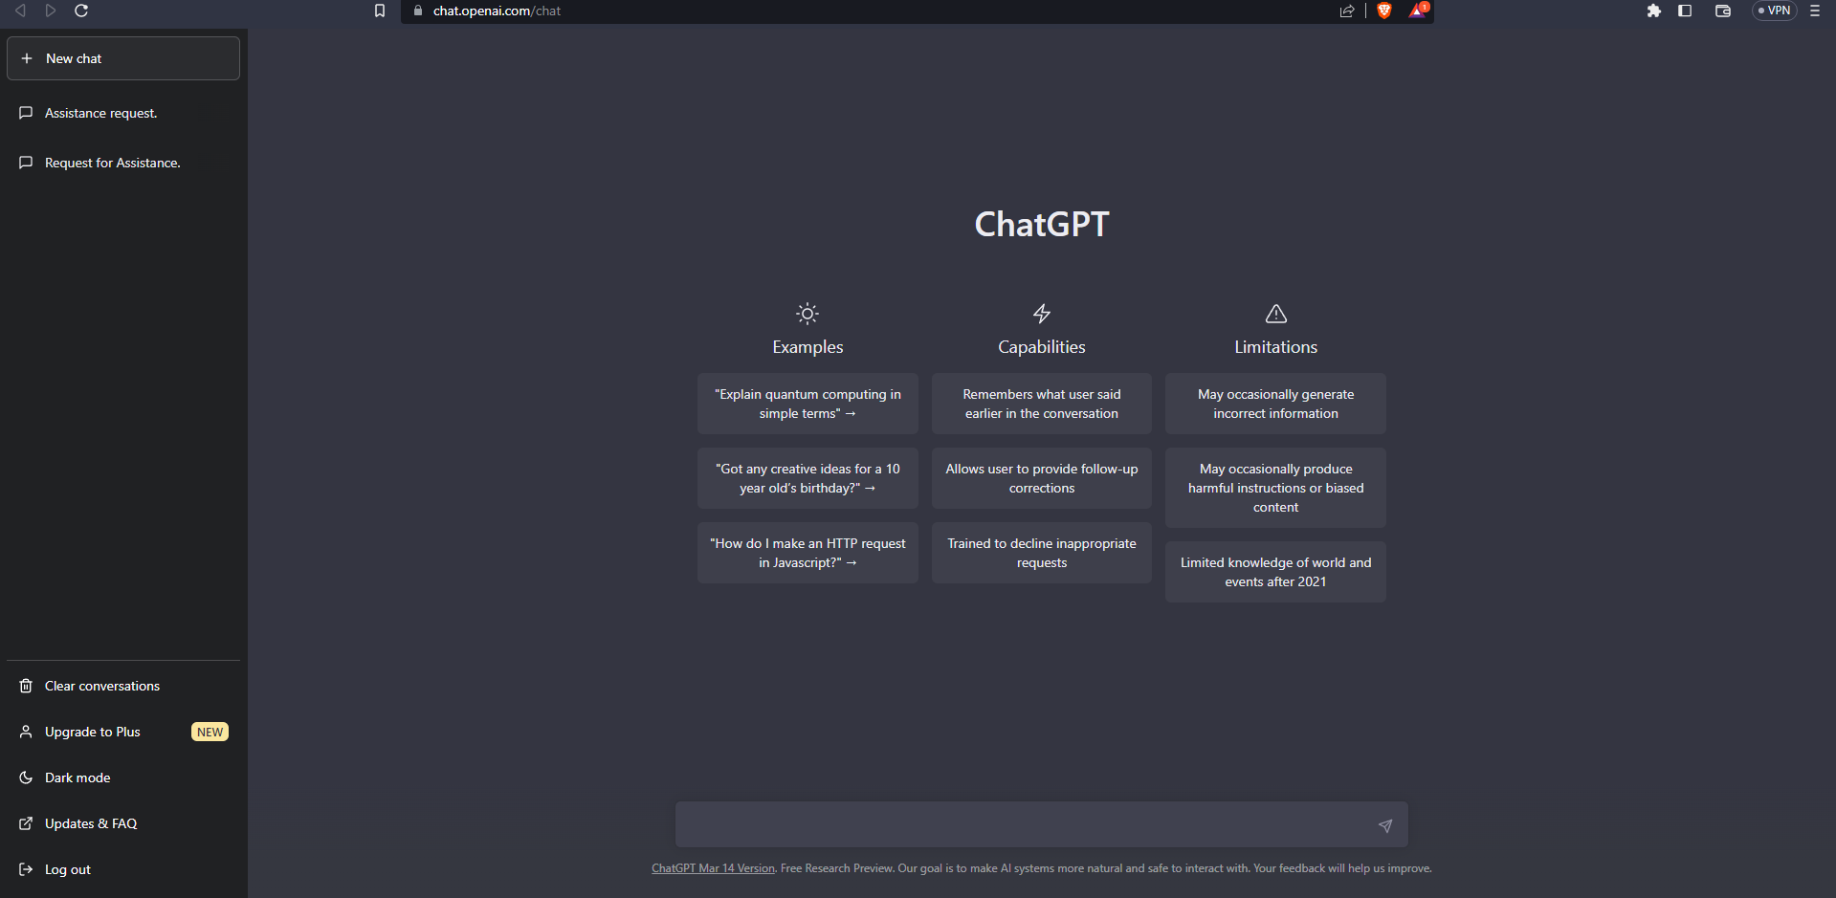Open Brave Rewards triangle icon

pos(1418,10)
